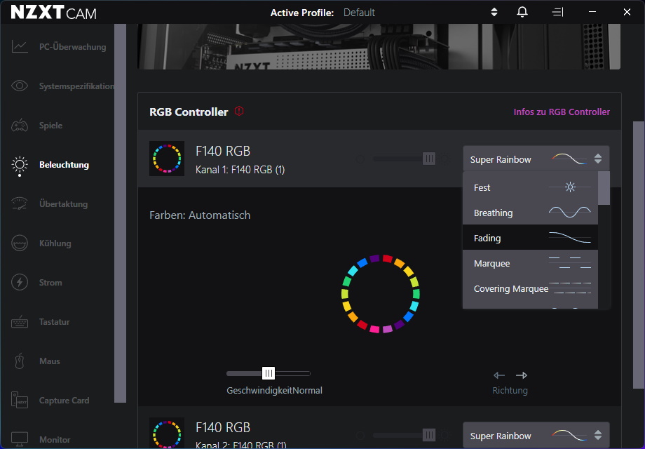Click the Geschwindigkeit speed slider handle
Screen dimensions: 645x449
coord(269,373)
